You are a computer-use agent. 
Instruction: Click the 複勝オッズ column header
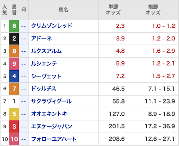[x=153, y=10]
